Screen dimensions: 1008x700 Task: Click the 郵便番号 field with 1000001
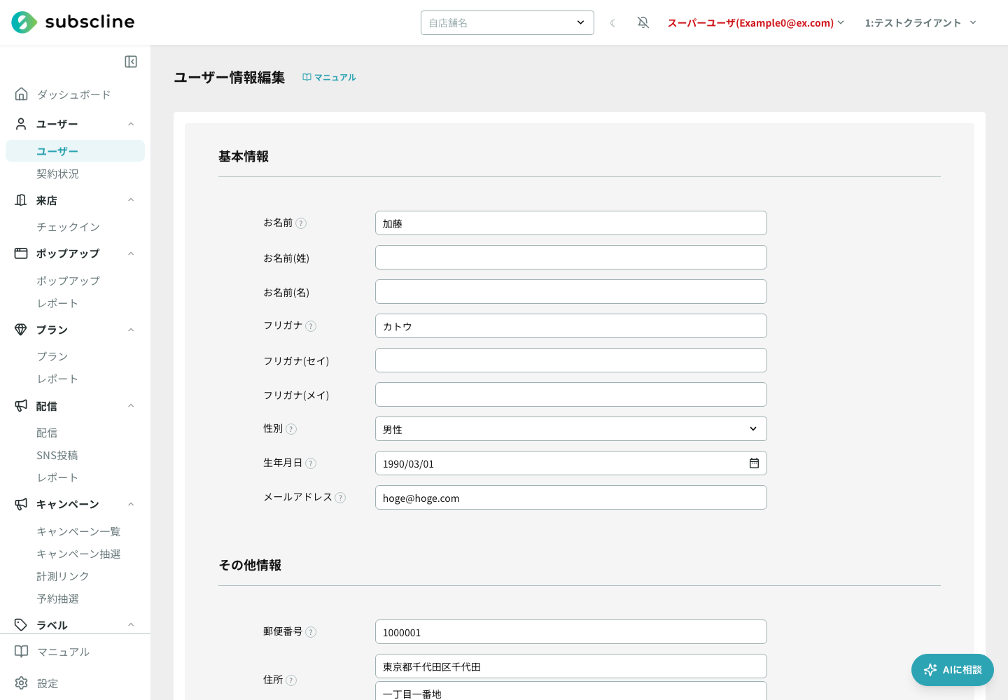click(x=571, y=632)
